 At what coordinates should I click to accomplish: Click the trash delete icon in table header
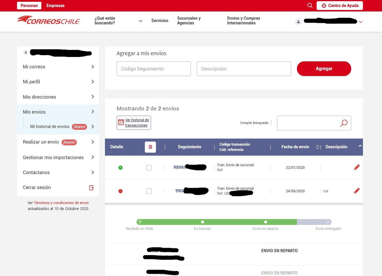pos(150,147)
